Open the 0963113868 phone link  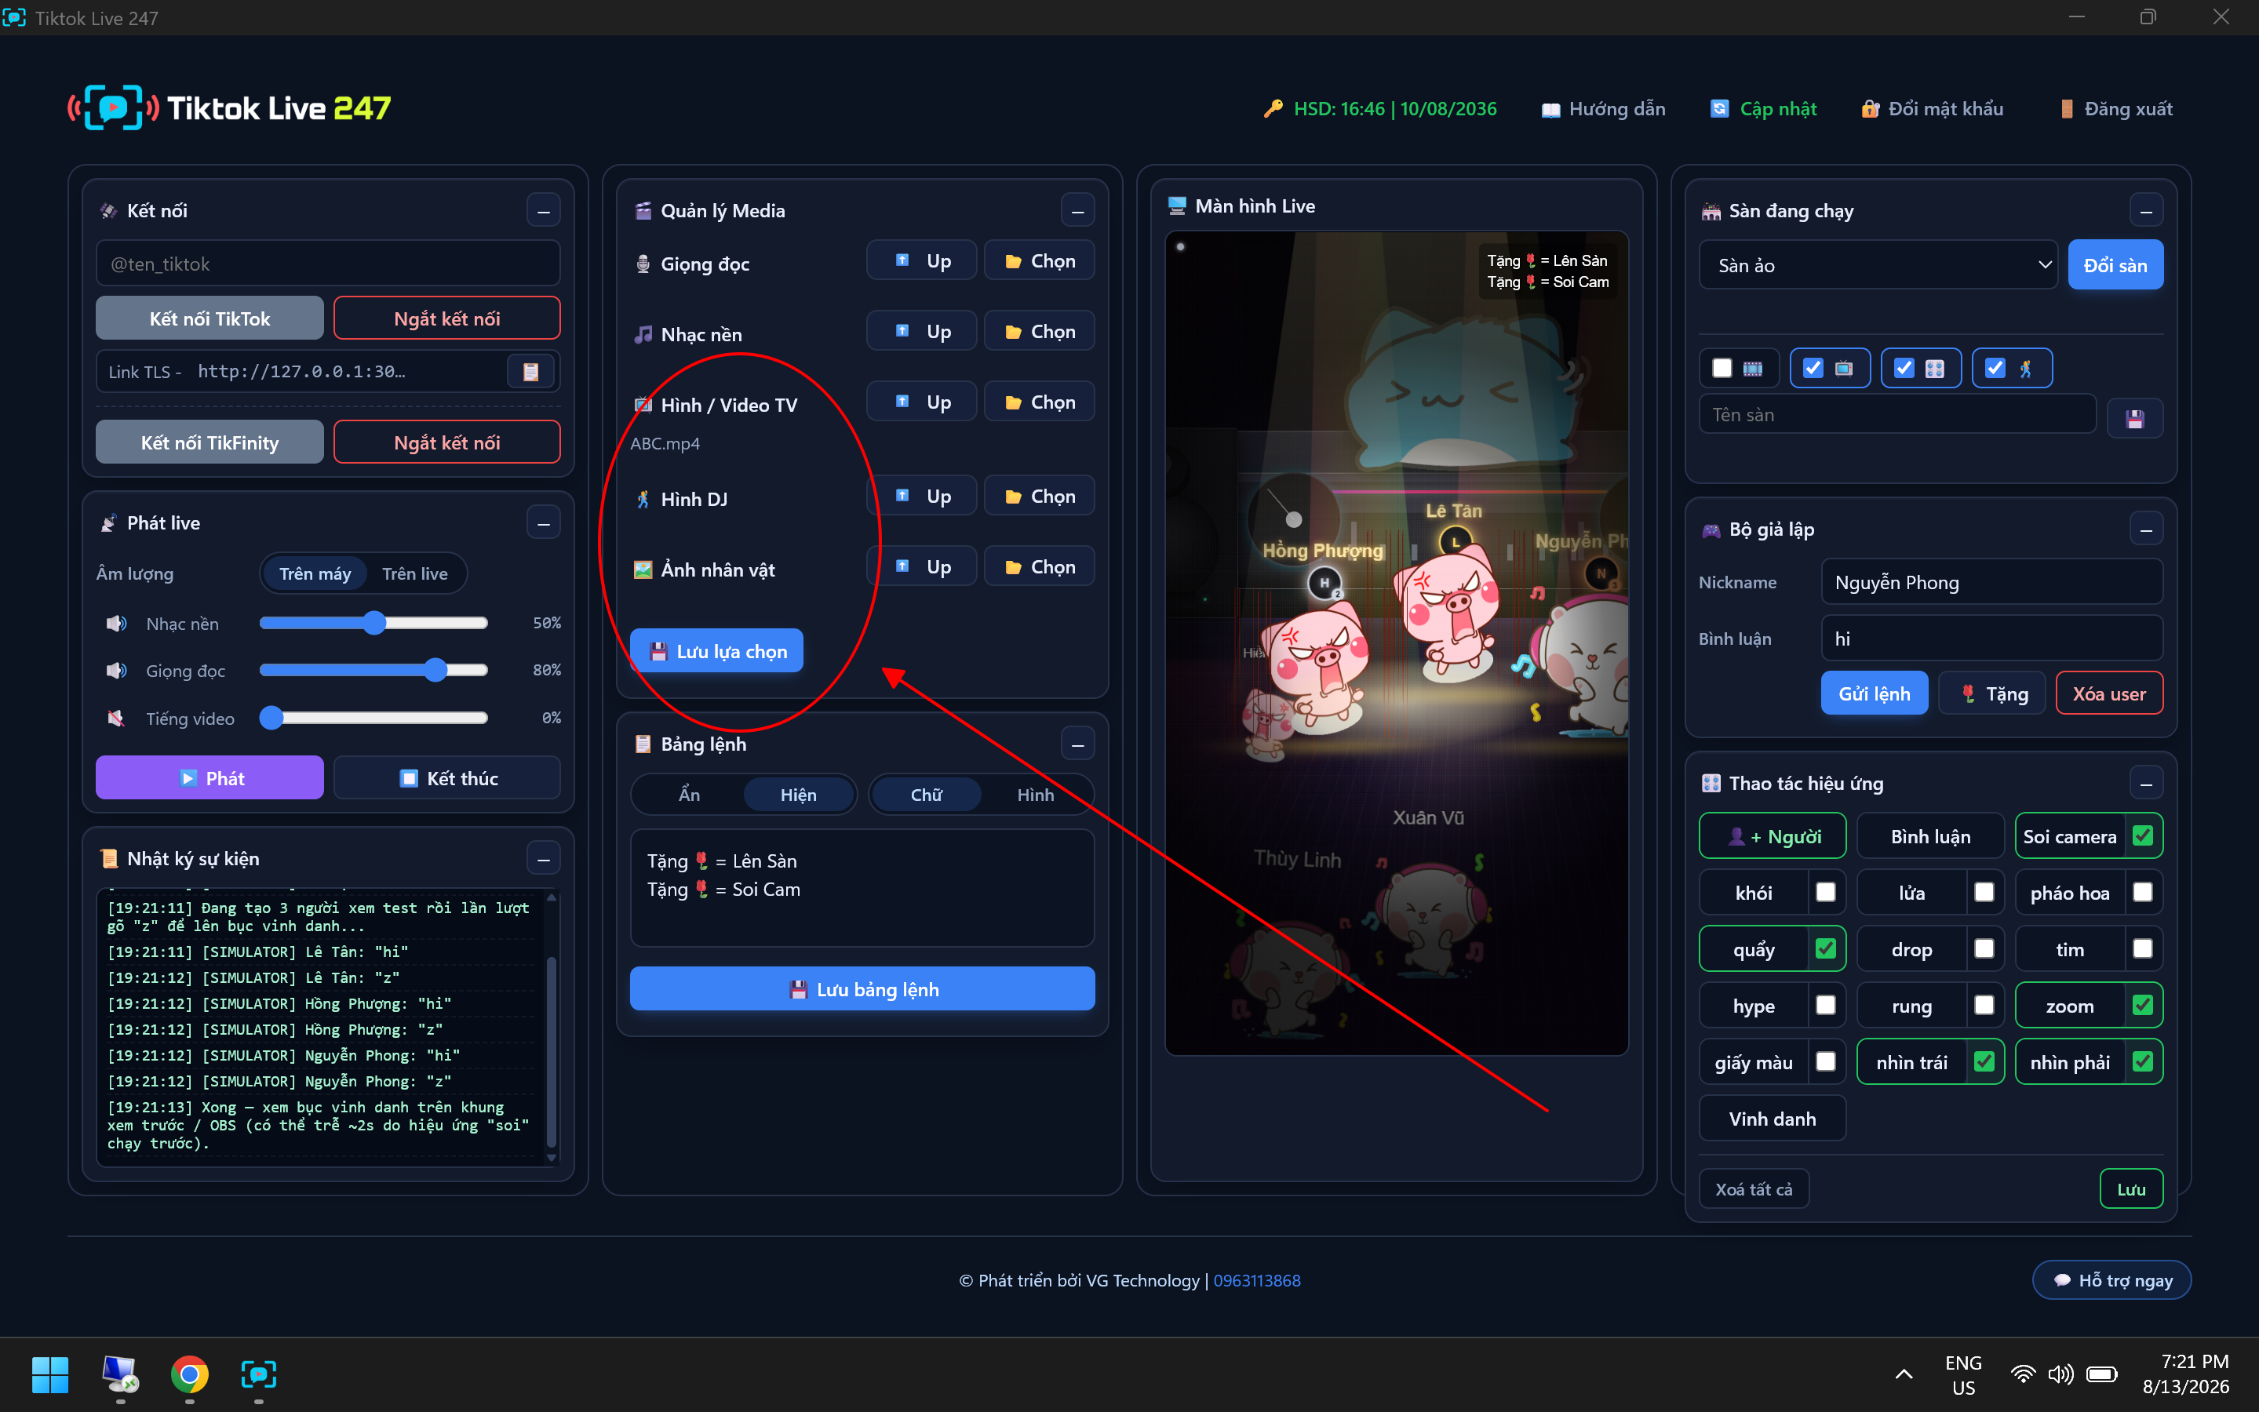1257,1280
